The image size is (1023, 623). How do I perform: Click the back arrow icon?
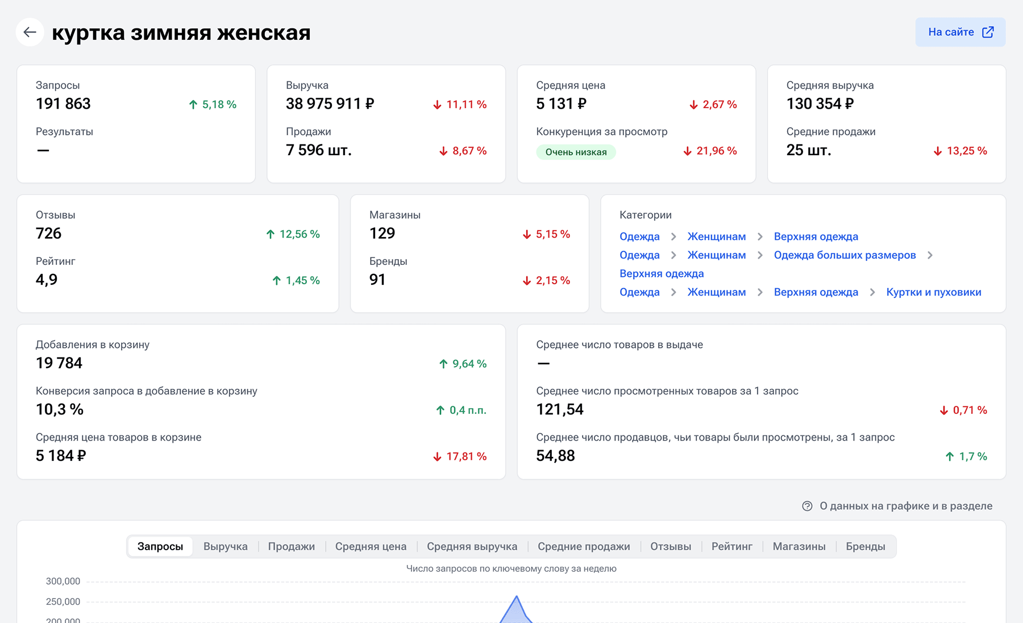tap(30, 32)
